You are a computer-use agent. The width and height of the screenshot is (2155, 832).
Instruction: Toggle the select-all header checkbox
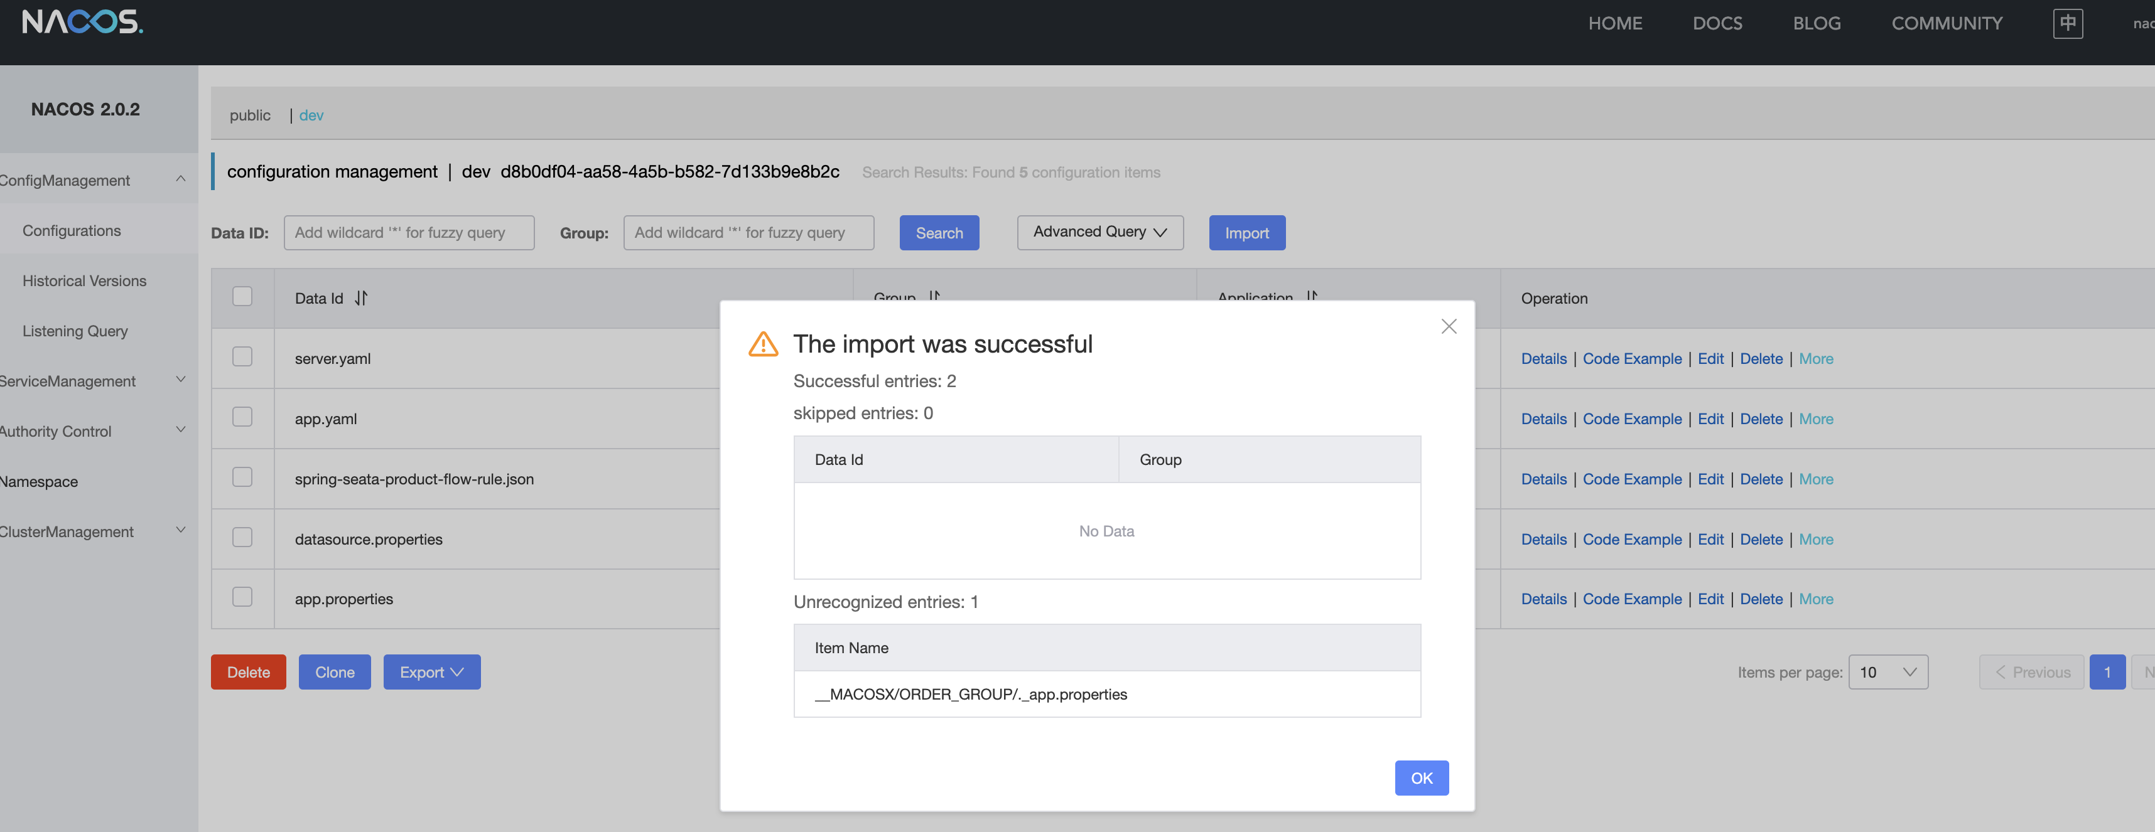[x=242, y=296]
